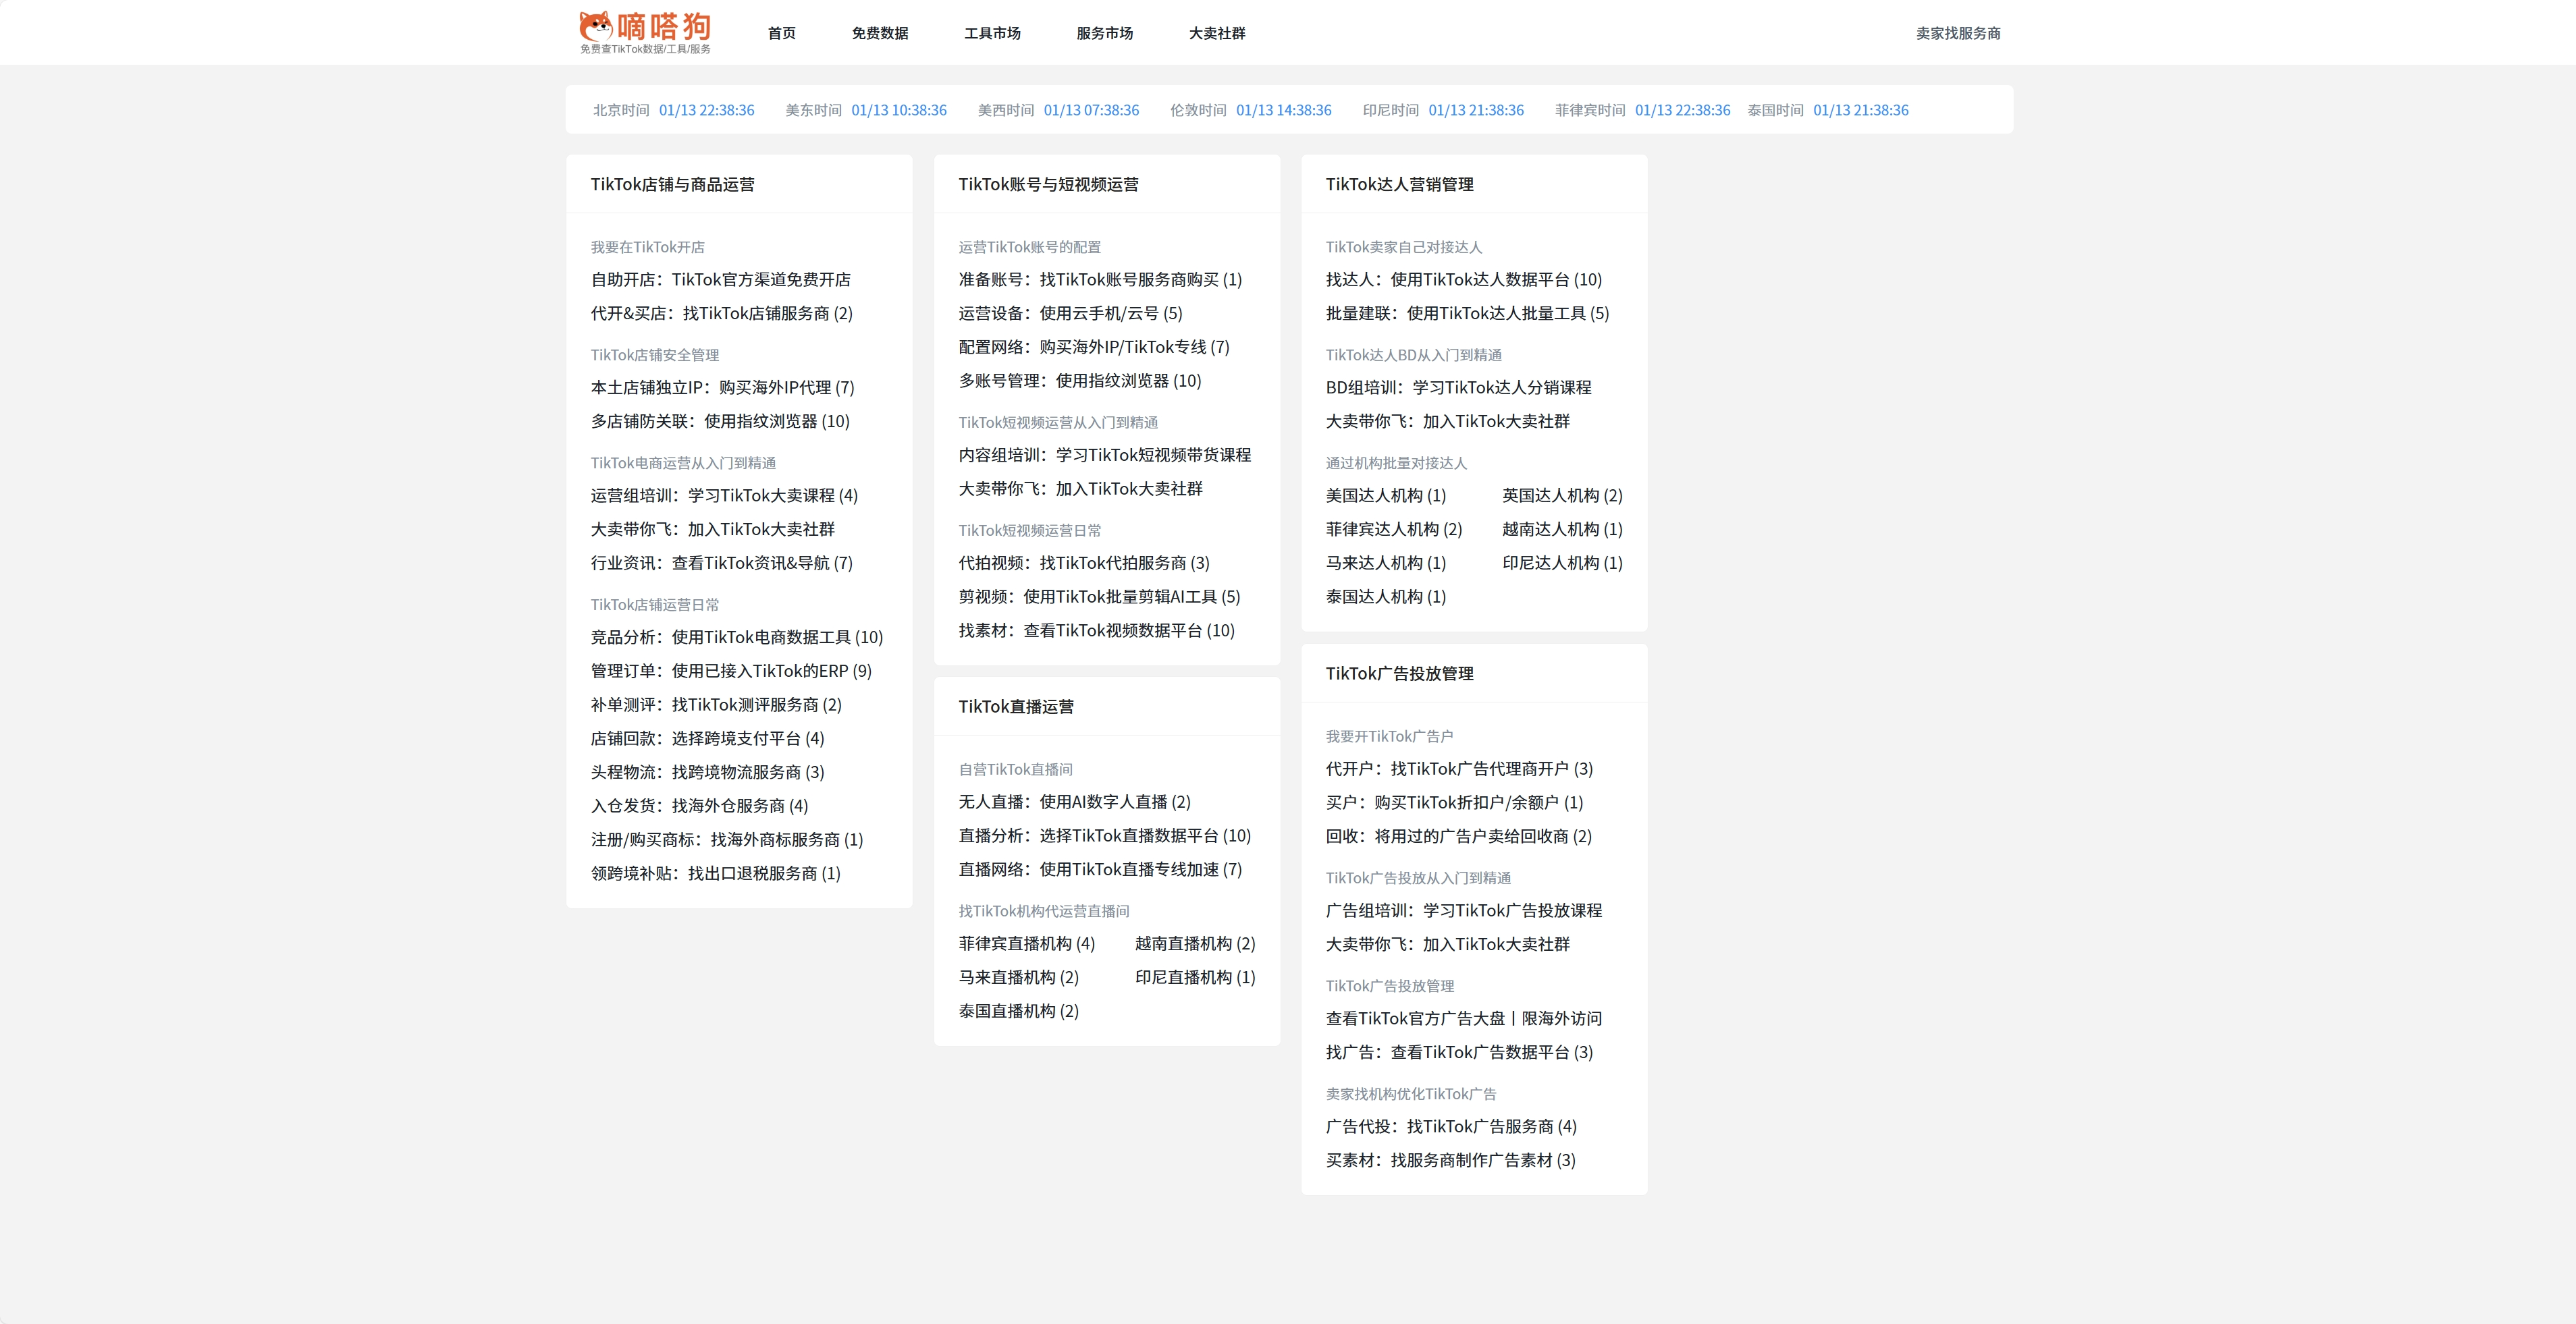The height and width of the screenshot is (1324, 2576).
Task: Click the 北京时间 timestamp link
Action: point(707,110)
